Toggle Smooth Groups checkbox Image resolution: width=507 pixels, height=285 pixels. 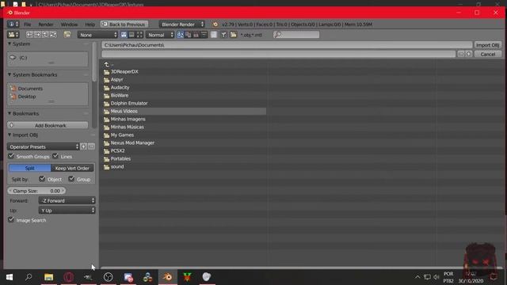pyautogui.click(x=11, y=157)
